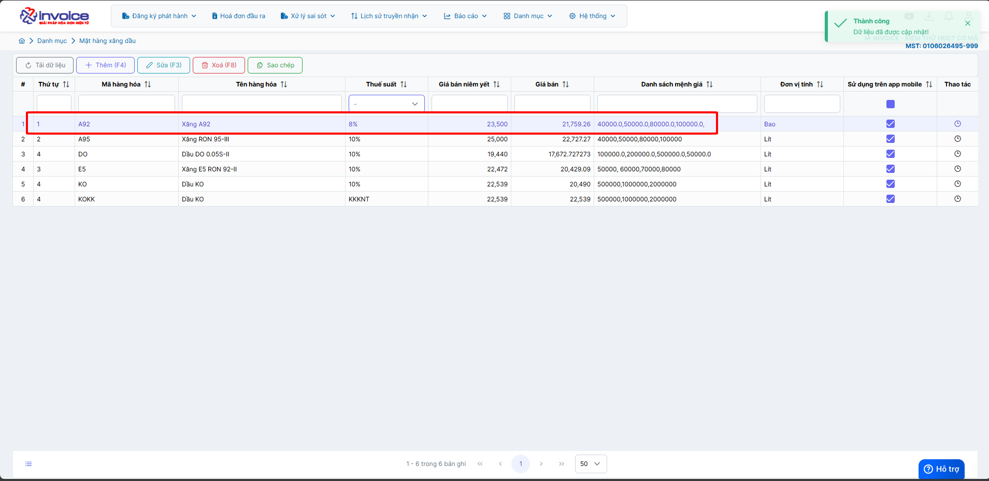Viewport: 989px width, 481px height.
Task: Expand Đăng ký phát hành menu
Action: tap(159, 16)
